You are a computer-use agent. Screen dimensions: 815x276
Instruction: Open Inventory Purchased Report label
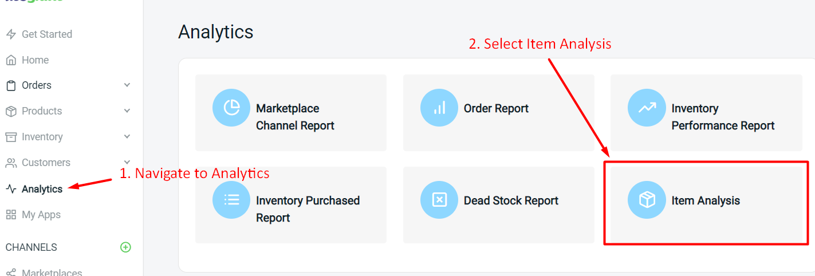(308, 208)
